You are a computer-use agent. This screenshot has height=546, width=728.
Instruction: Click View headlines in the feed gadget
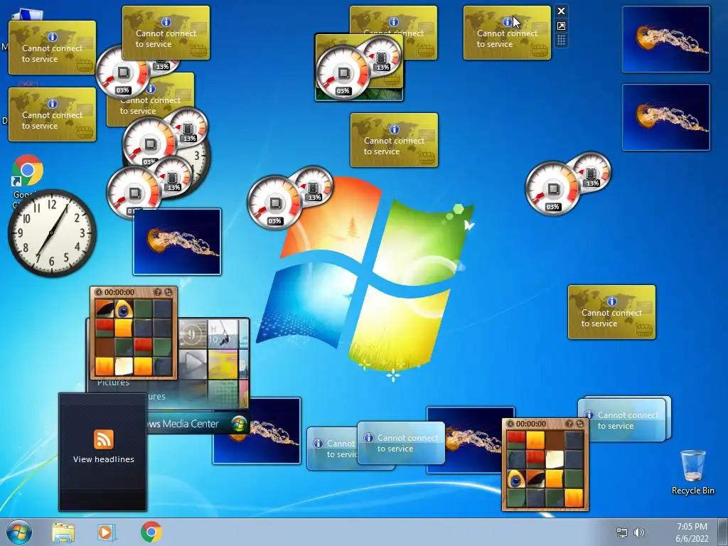click(104, 459)
